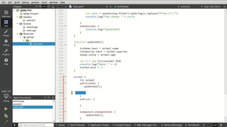Open the File menu
227x127 pixels.
click(x=4, y=2)
